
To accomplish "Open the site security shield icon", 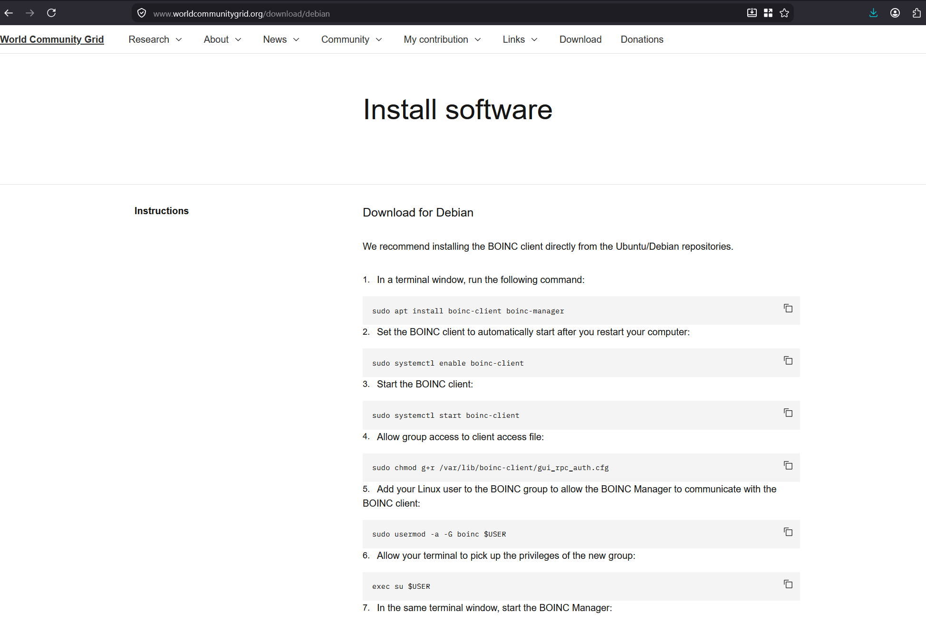I will click(142, 13).
